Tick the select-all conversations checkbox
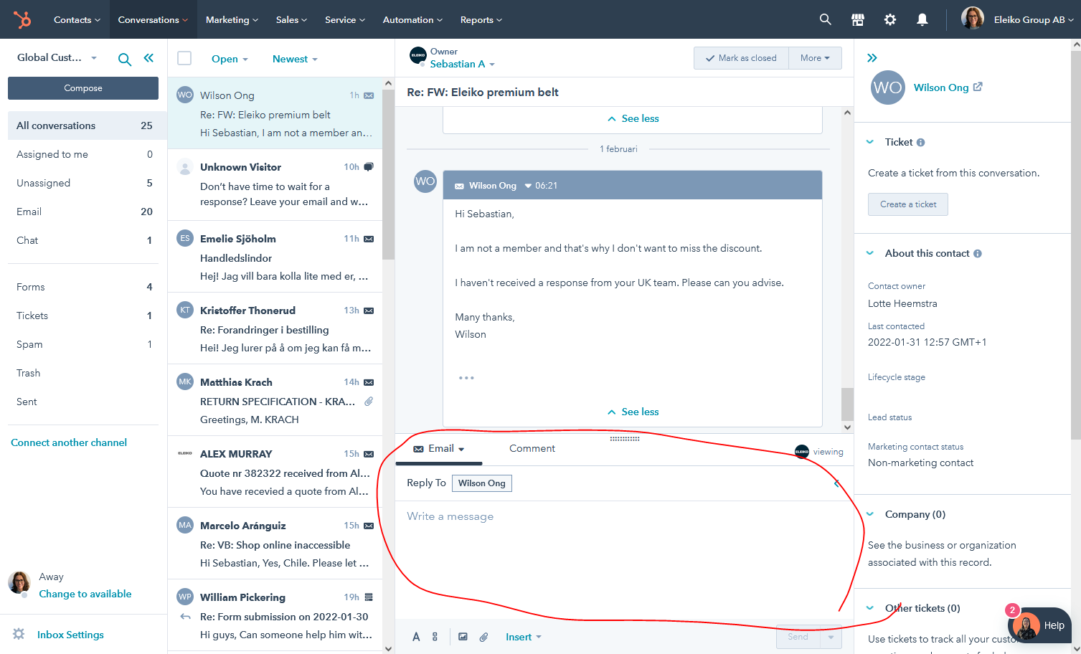 click(184, 58)
